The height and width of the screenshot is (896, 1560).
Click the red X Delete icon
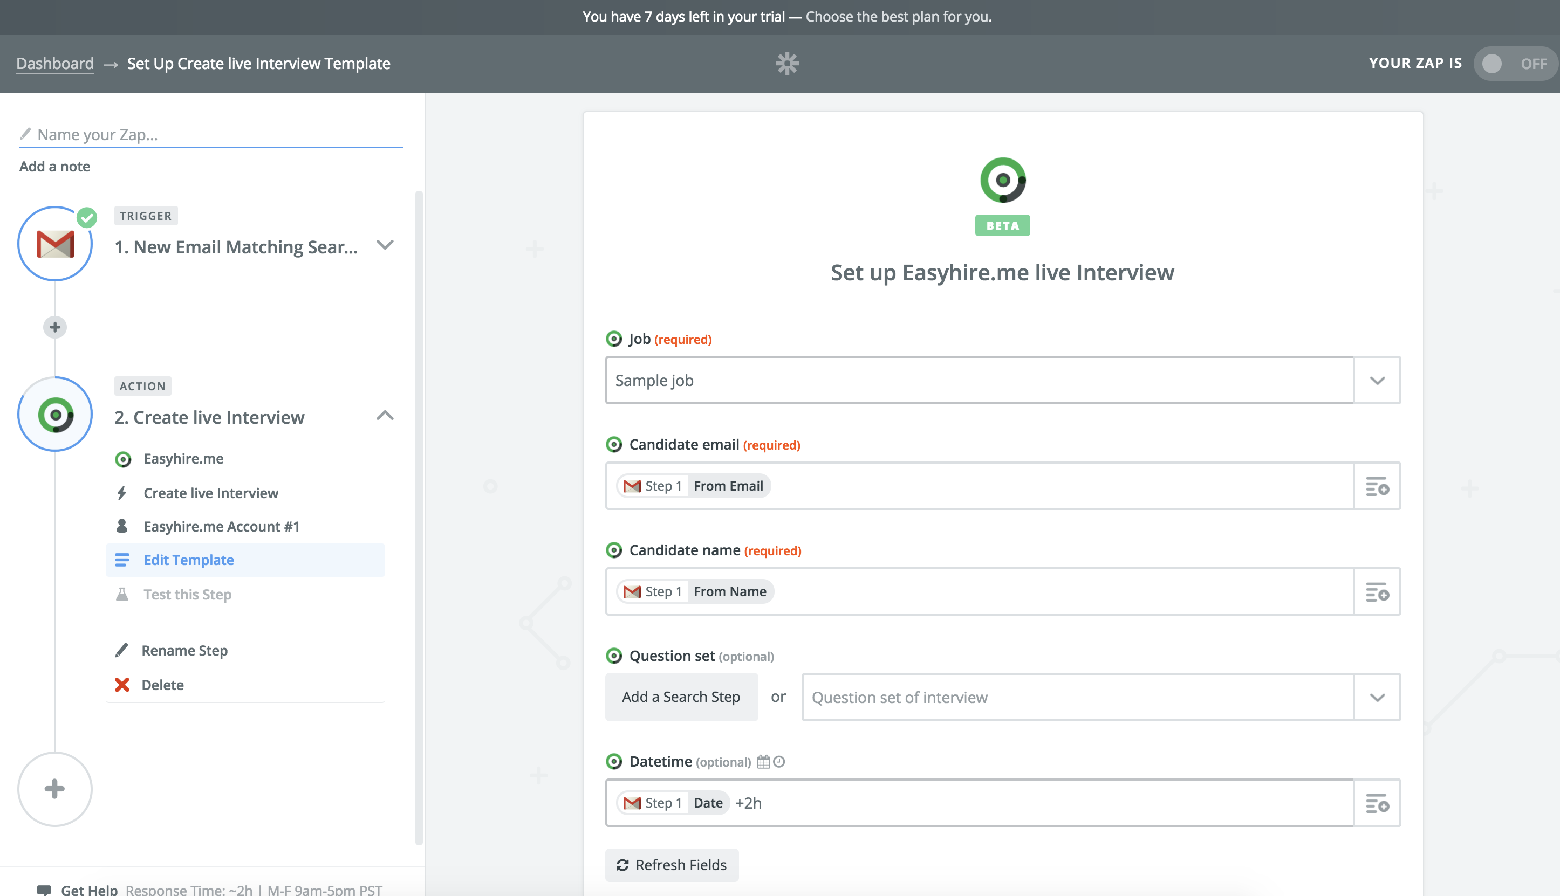[122, 685]
